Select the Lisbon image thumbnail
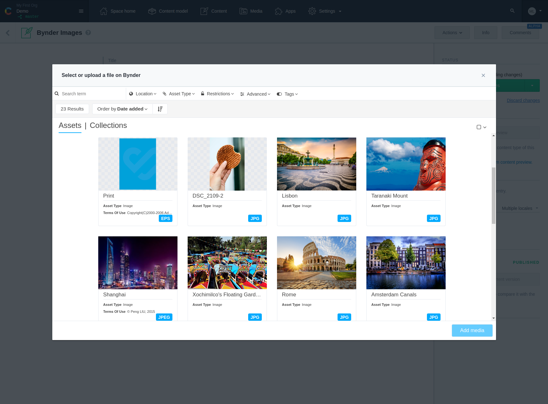The width and height of the screenshot is (548, 404). point(317,164)
